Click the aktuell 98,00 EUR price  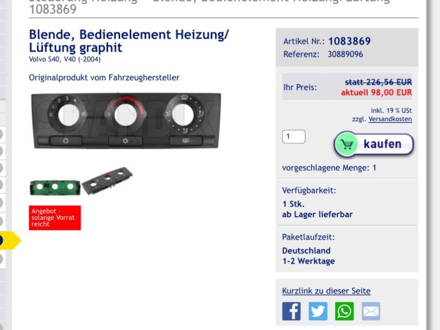click(376, 92)
